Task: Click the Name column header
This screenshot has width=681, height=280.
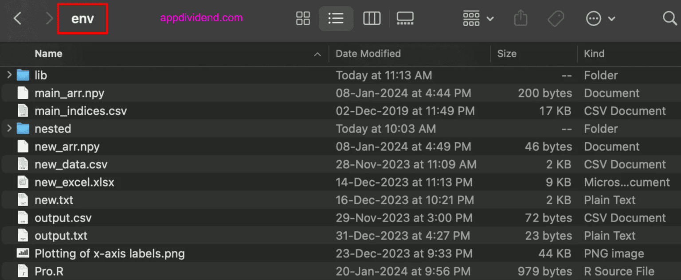Action: (48, 54)
